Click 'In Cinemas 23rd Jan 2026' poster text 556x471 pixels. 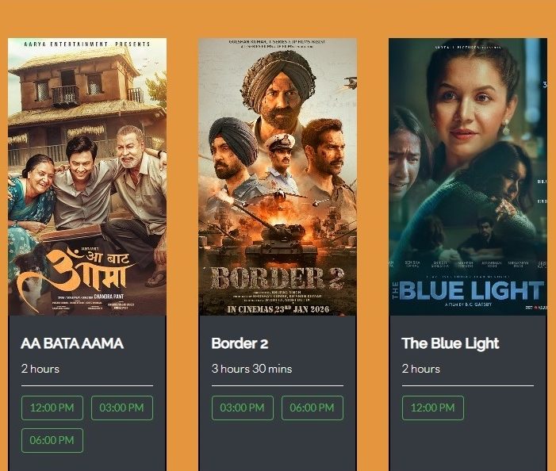pyautogui.click(x=278, y=309)
